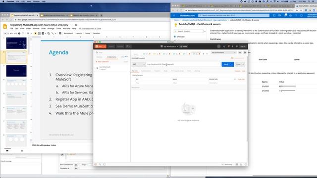Image resolution: width=317 pixels, height=178 pixels.
Task: Click the sync status icon in Postman header
Action: click(x=218, y=46)
